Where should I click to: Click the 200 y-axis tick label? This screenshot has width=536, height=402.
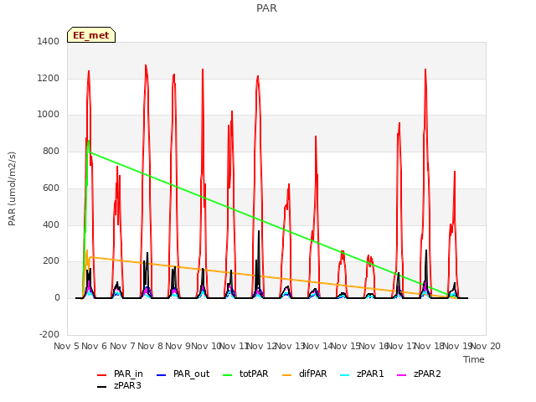coord(51,261)
